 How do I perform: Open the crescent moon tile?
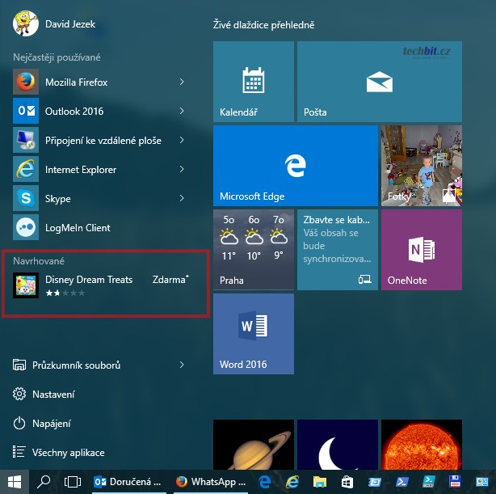pos(338,445)
